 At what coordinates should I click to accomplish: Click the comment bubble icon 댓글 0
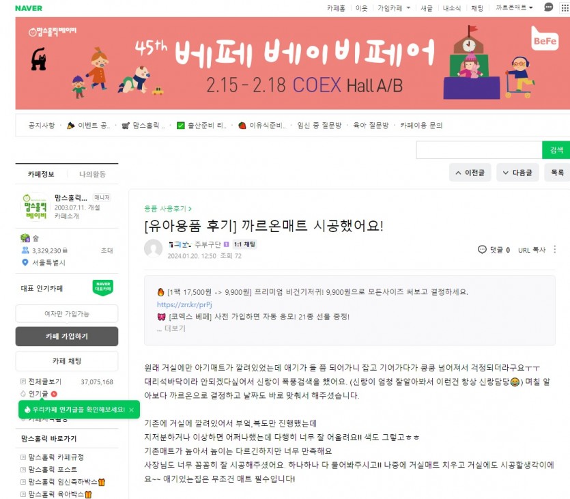tap(482, 249)
